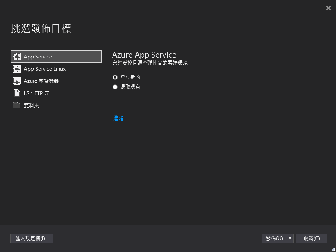
Task: Open the 進階... advanced link
Action: point(120,118)
